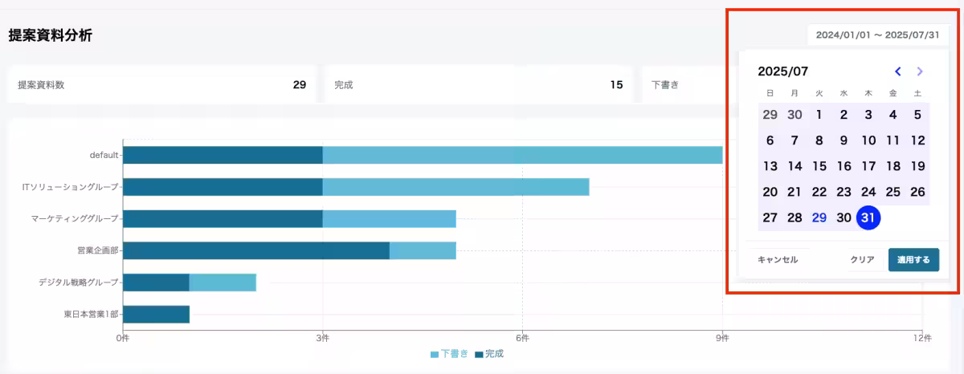
Task: Open the date range picker field
Action: tap(878, 35)
